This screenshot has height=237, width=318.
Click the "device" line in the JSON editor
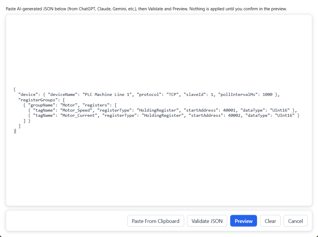[149, 94]
